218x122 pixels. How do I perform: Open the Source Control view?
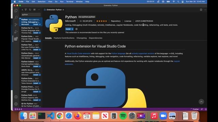click(x=16, y=25)
